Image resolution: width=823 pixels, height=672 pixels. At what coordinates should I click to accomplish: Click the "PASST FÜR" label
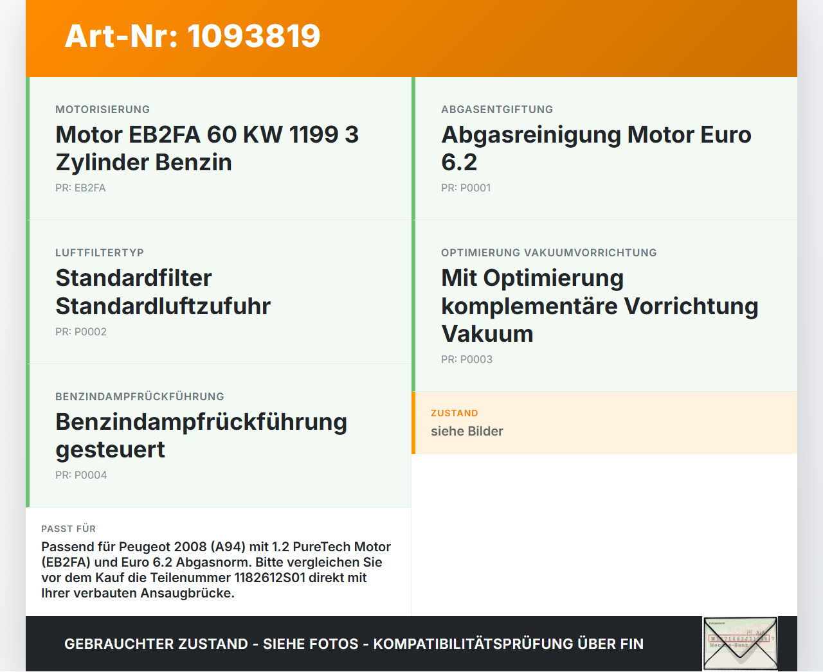[x=68, y=529]
